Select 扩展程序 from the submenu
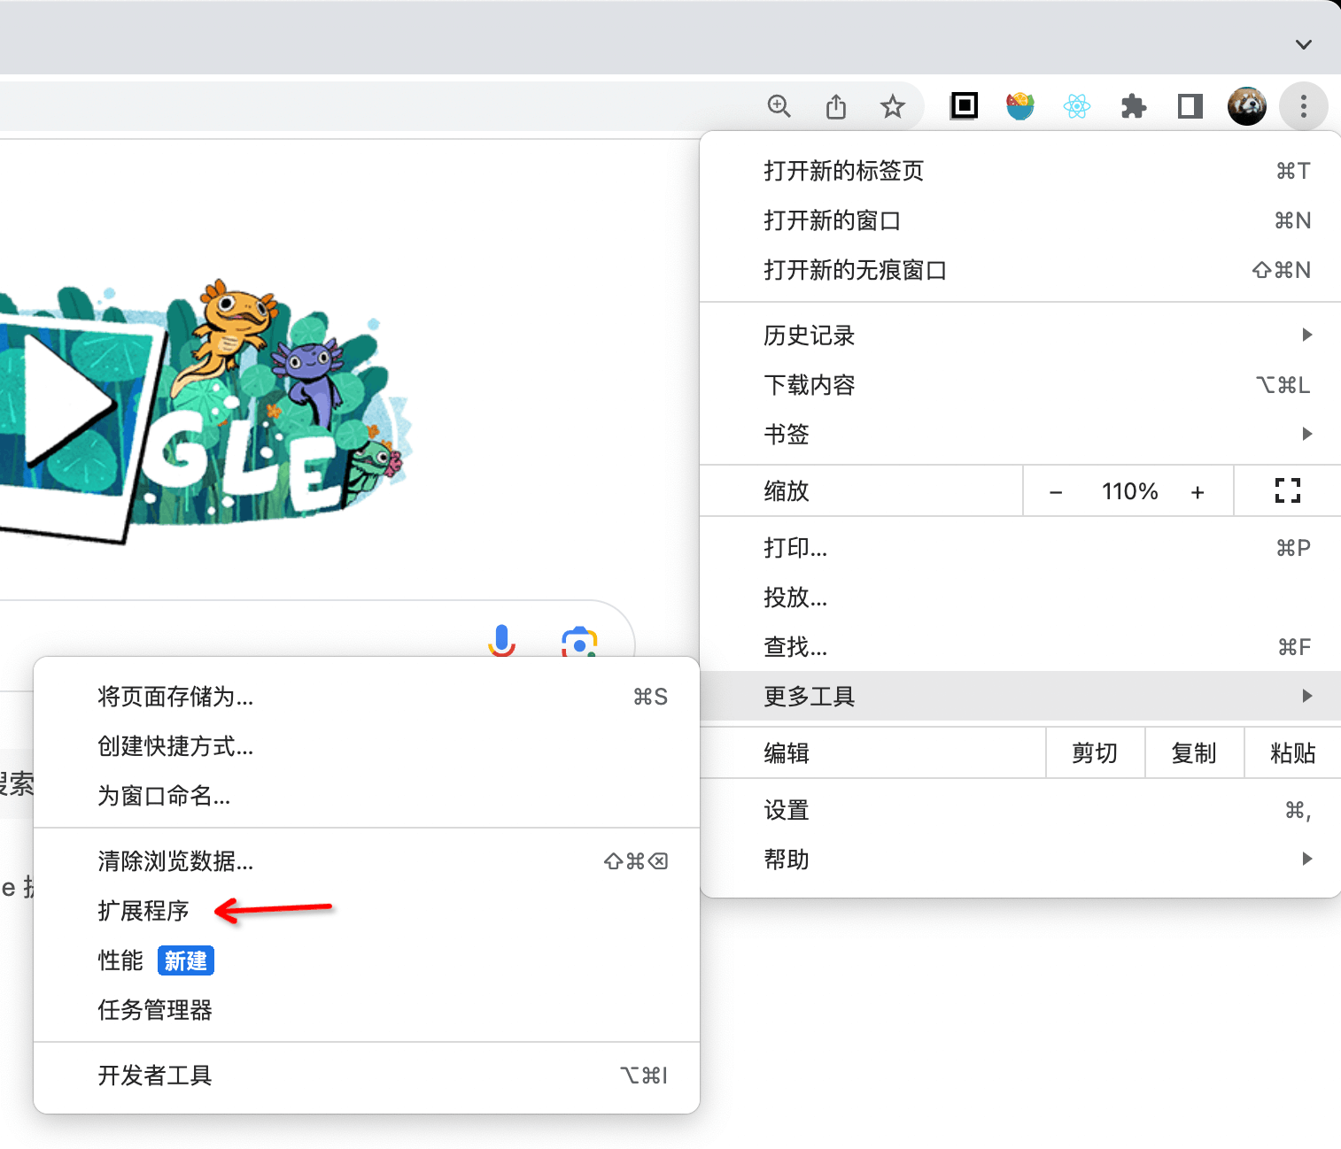 (x=143, y=911)
